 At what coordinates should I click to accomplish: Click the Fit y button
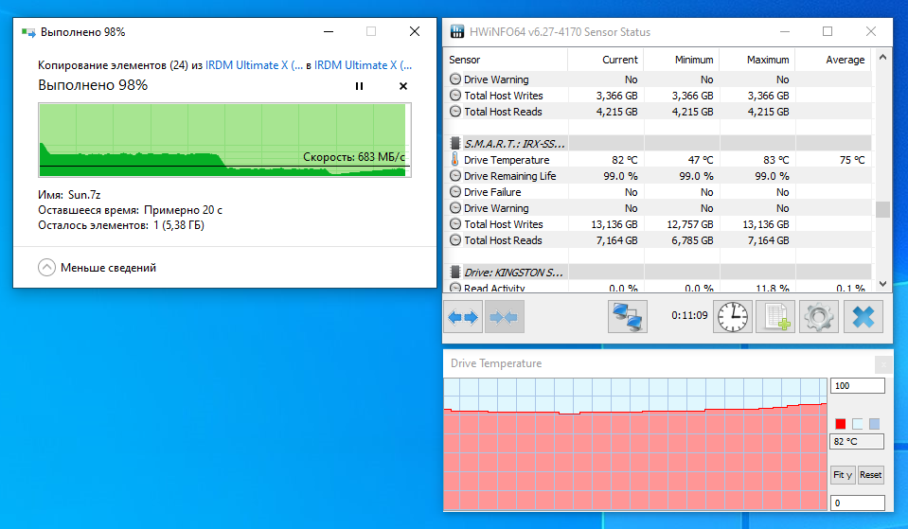tap(843, 475)
